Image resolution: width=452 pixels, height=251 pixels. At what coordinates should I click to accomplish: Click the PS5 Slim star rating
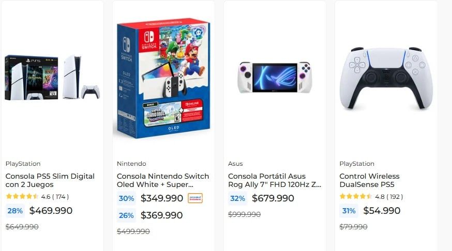(x=22, y=197)
